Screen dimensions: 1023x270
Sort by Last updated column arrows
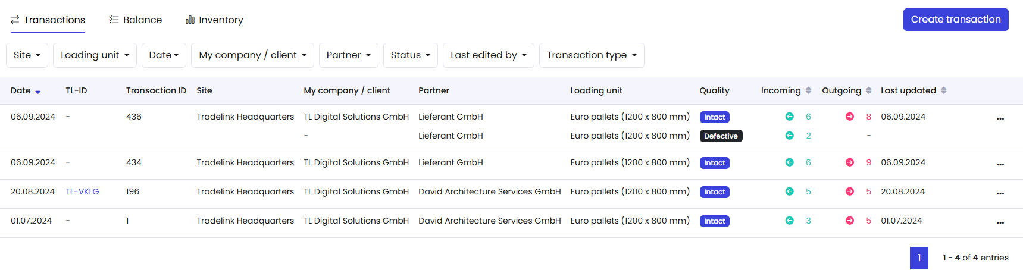[x=944, y=90]
